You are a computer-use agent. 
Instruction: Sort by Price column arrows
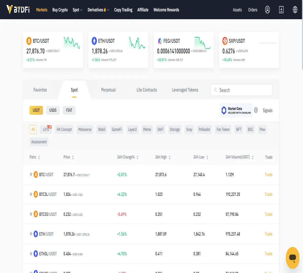pyautogui.click(x=73, y=157)
